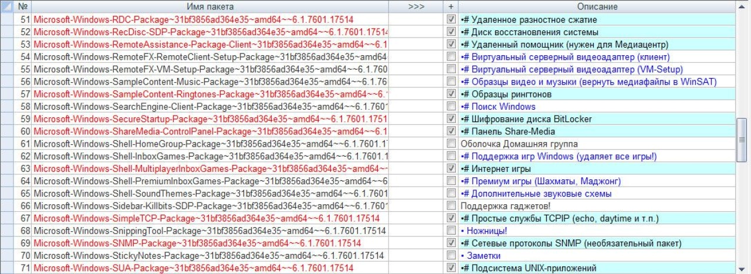Check the SearchEngine-Client-Package checkbox

point(451,106)
